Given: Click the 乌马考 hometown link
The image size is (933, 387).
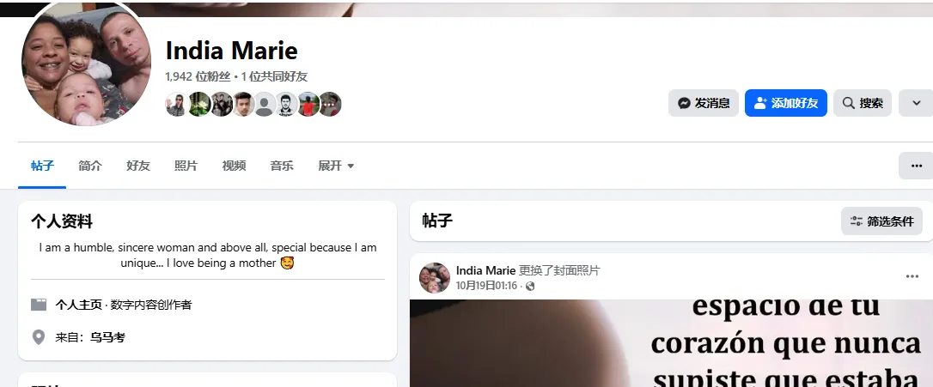Looking at the screenshot, I should point(107,337).
